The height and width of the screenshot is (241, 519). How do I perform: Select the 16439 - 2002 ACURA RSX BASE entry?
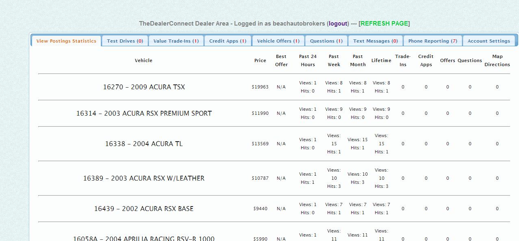tap(144, 209)
